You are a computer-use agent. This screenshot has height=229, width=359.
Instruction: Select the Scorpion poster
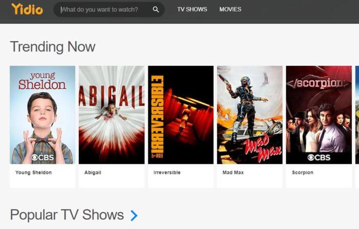319,115
